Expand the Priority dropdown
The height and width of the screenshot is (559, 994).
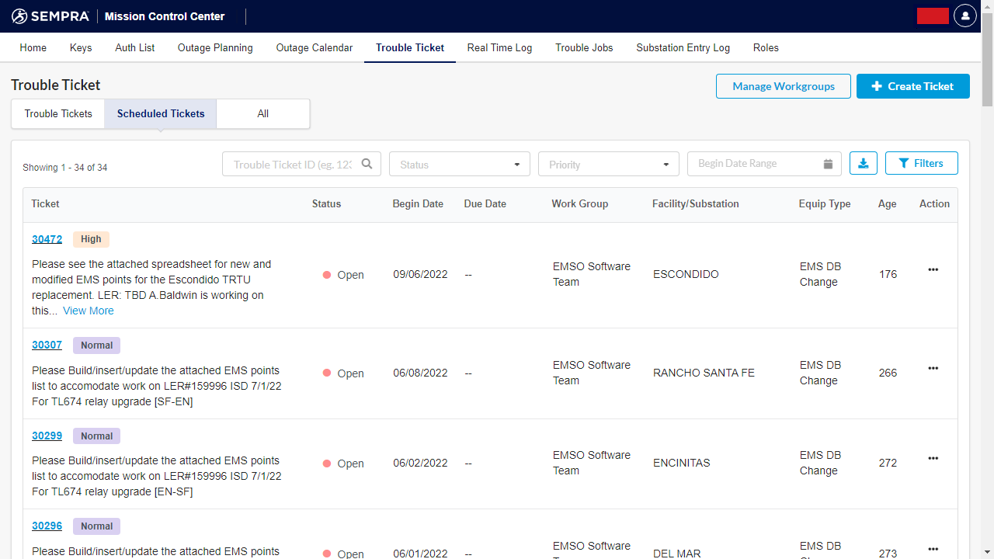point(608,165)
